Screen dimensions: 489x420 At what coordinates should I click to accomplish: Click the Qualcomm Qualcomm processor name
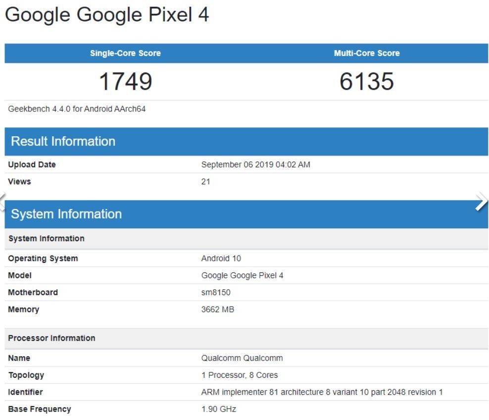(242, 358)
